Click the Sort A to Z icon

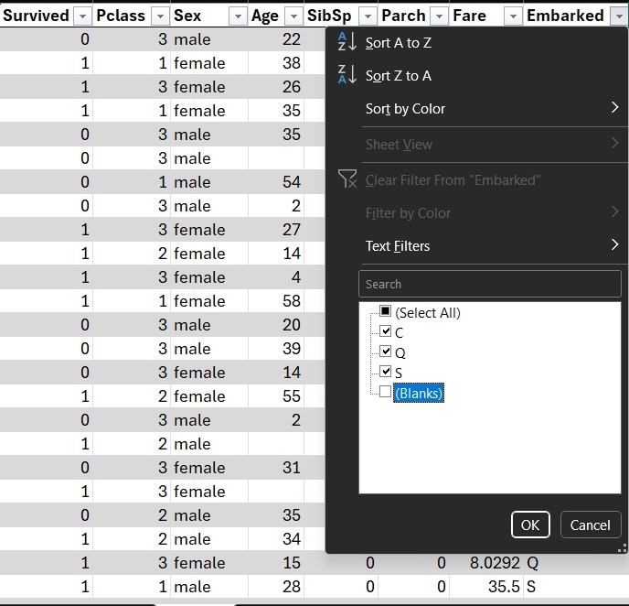347,42
